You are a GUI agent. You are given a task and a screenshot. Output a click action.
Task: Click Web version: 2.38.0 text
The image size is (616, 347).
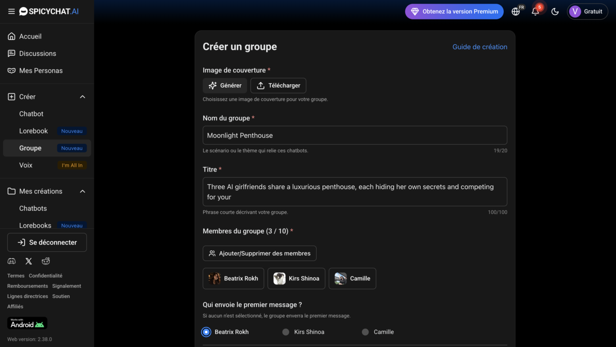point(29,339)
